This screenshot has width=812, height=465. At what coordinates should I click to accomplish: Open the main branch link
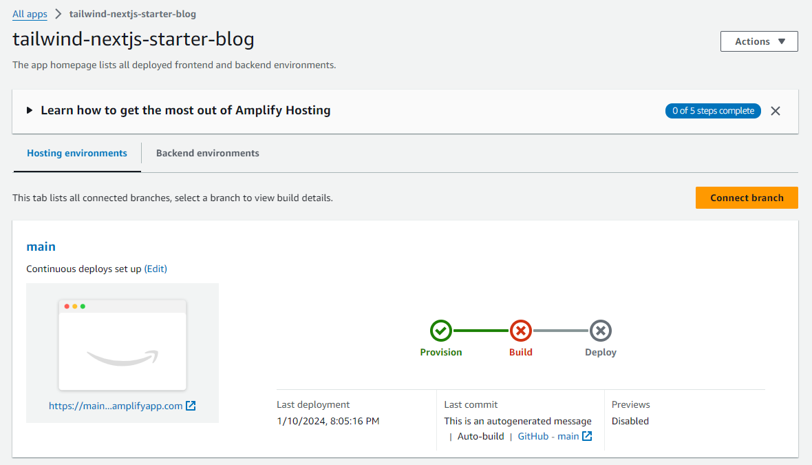pyautogui.click(x=41, y=247)
